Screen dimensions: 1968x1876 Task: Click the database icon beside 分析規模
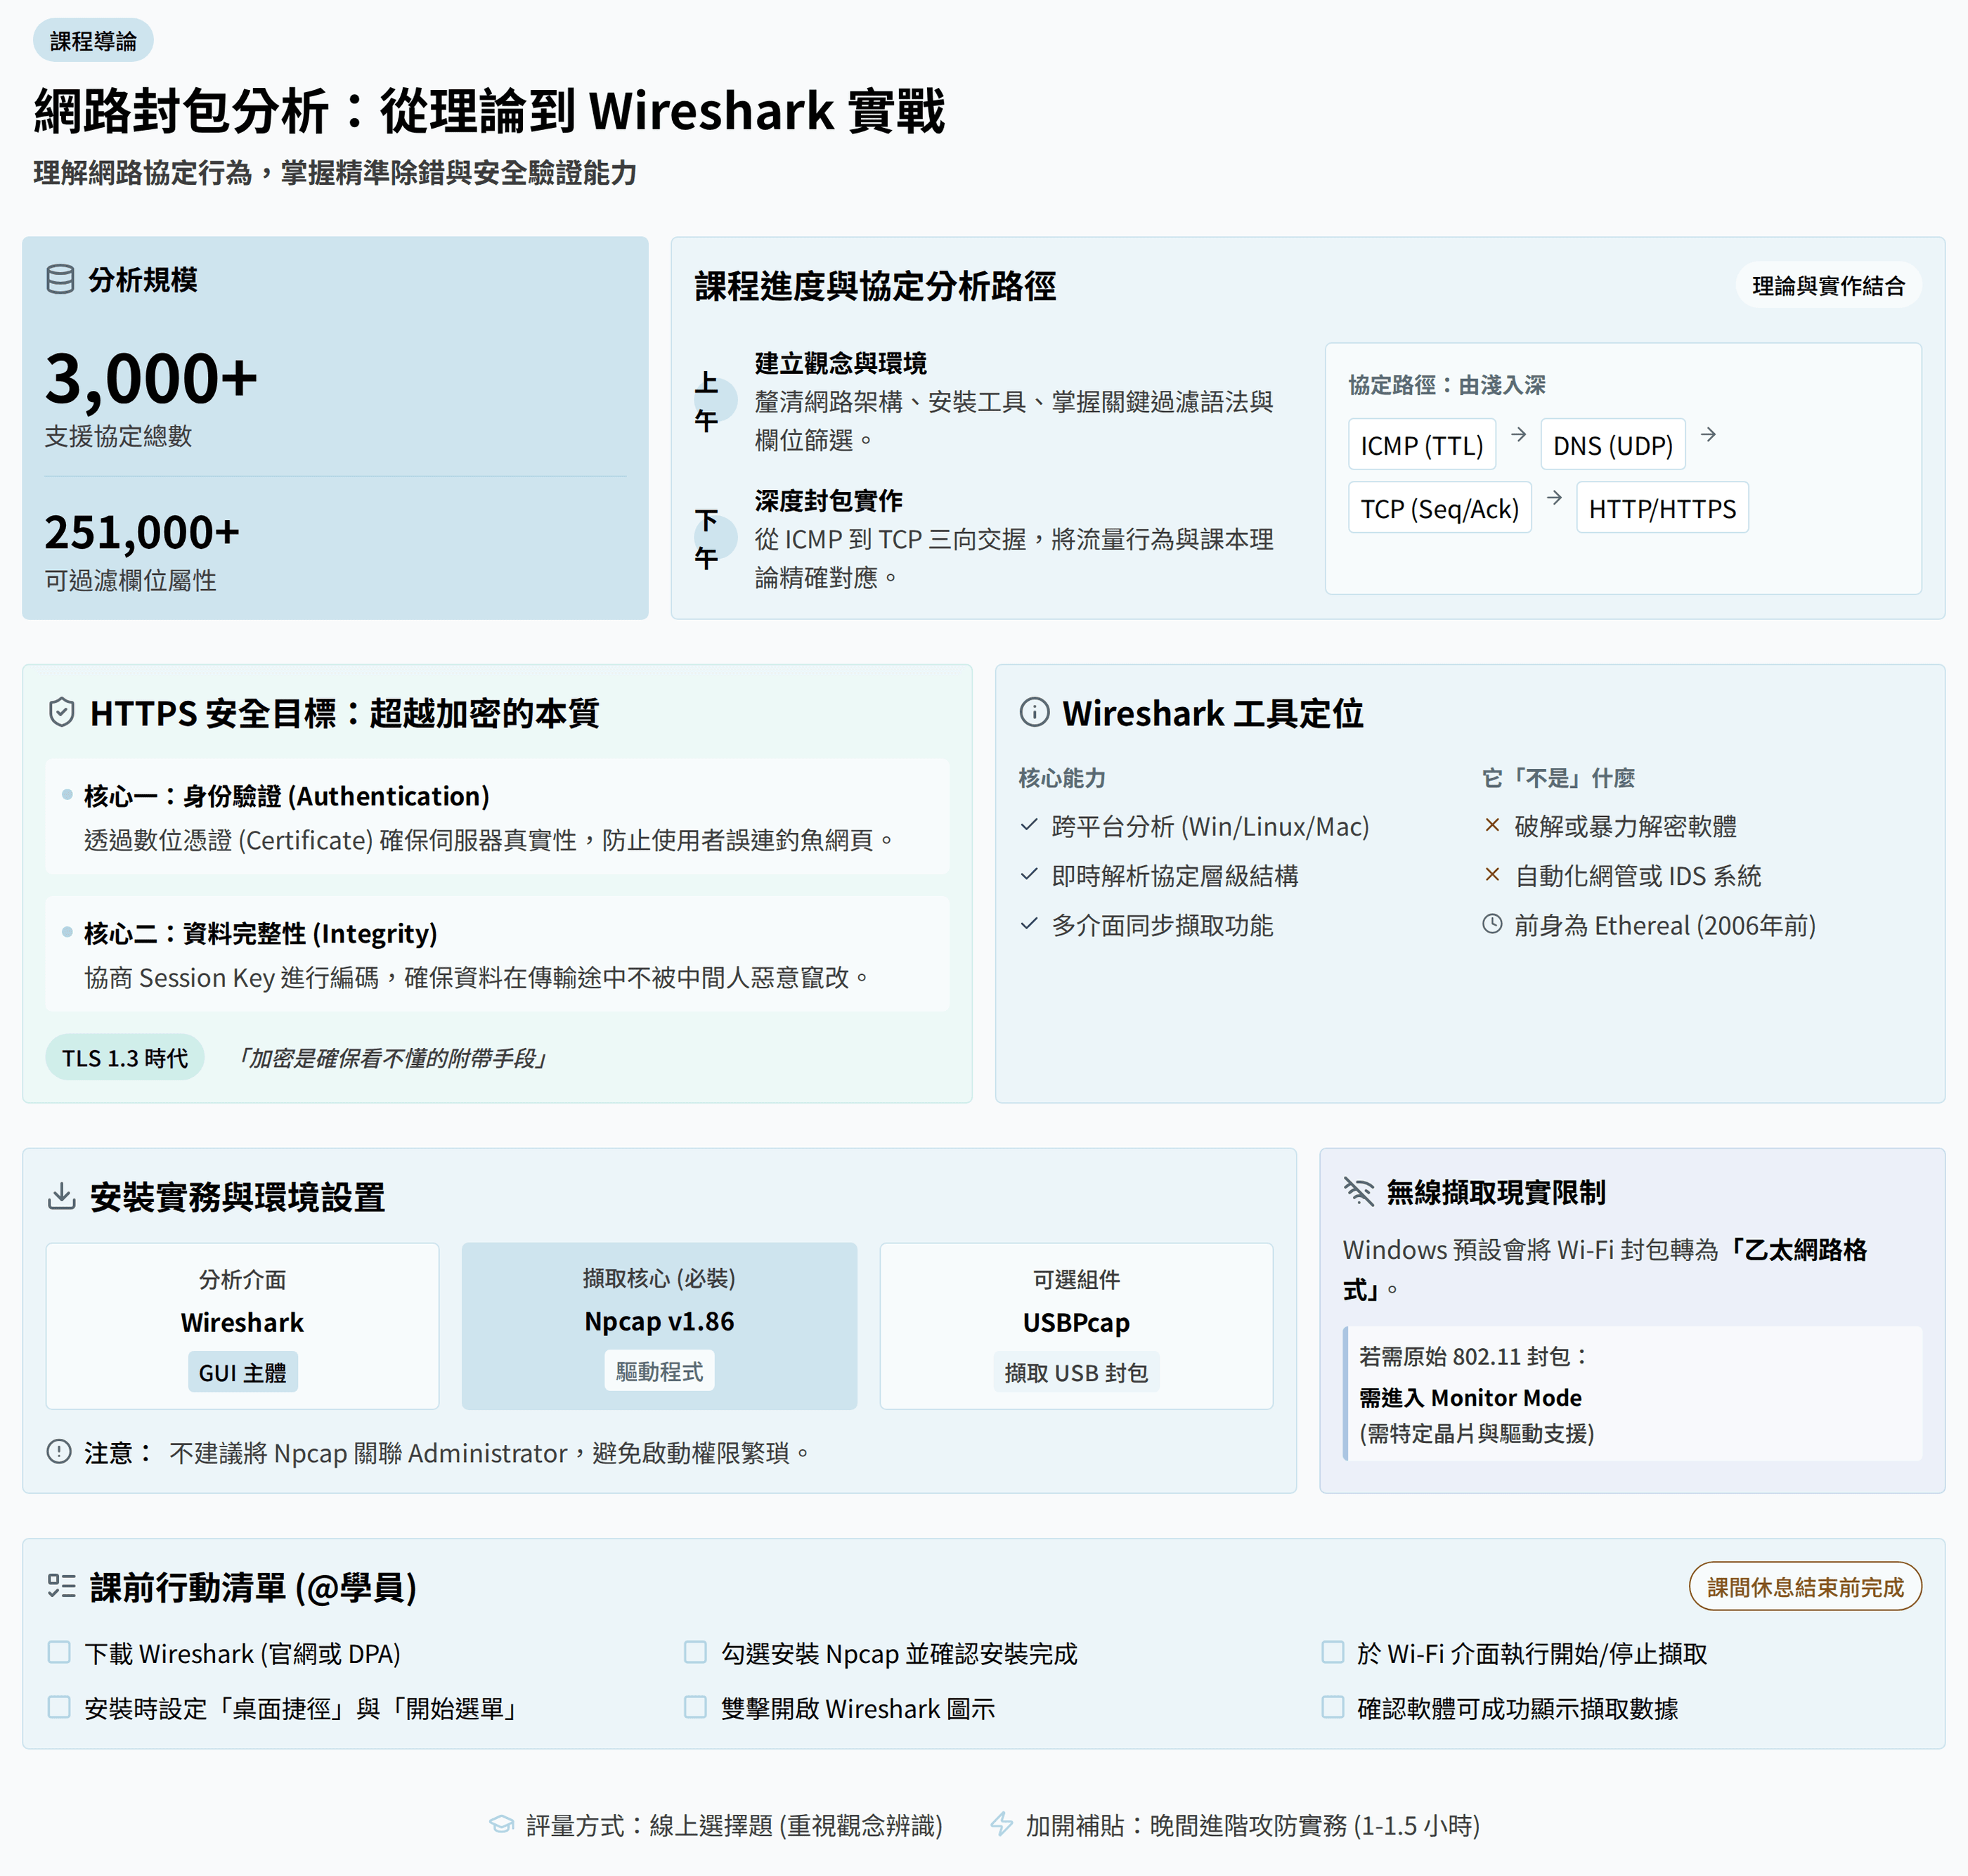(60, 280)
